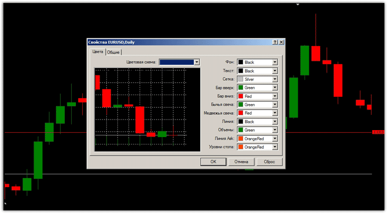Click the red swatch for Медвежья свеча
387x213 pixels.
pos(240,113)
